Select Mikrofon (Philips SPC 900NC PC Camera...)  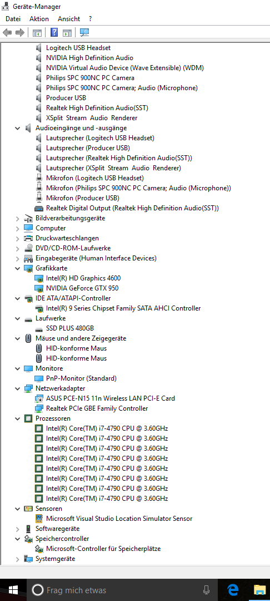point(138,188)
